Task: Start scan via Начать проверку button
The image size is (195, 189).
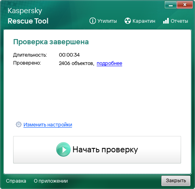Action: tap(97, 150)
